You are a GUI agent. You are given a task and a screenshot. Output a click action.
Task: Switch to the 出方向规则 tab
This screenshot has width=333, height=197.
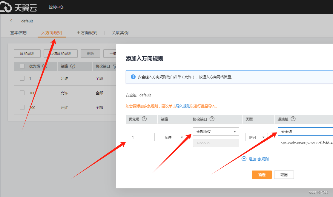point(87,33)
